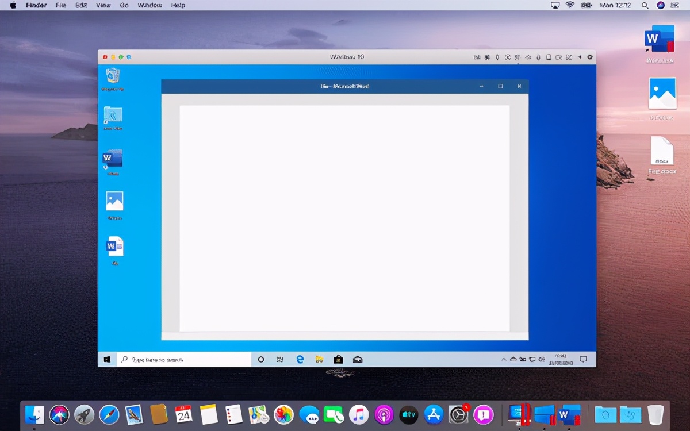Launch File Explorer from the taskbar
The width and height of the screenshot is (690, 431).
[x=319, y=359]
